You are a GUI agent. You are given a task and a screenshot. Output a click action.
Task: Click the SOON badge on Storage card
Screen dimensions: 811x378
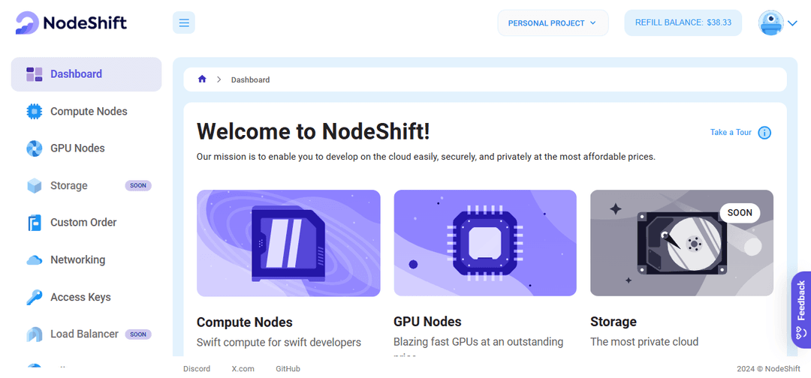740,212
